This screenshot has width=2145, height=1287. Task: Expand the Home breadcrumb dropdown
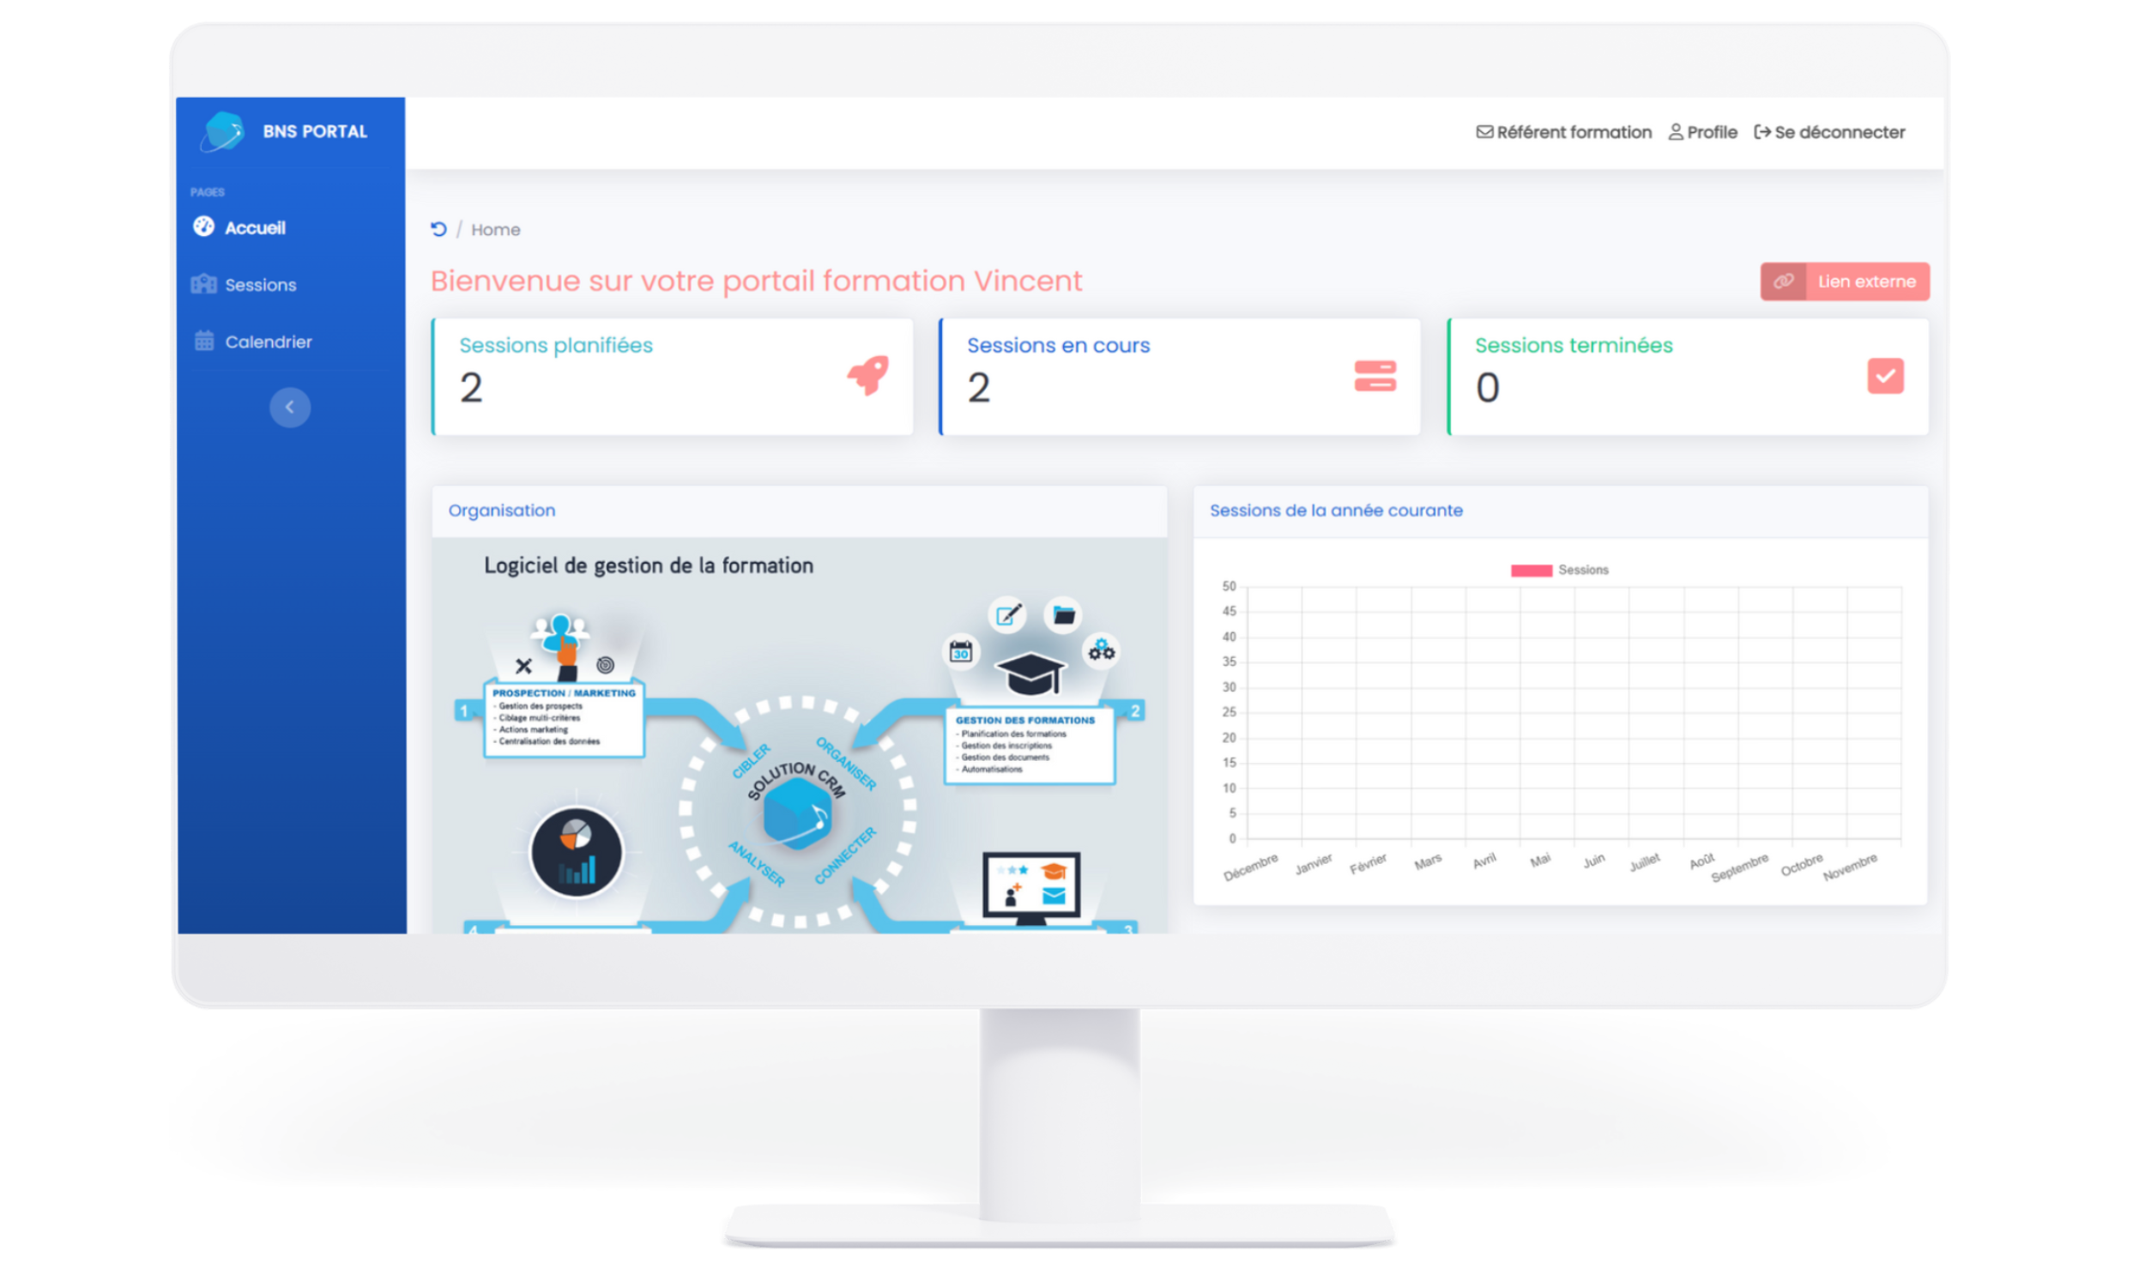point(493,230)
